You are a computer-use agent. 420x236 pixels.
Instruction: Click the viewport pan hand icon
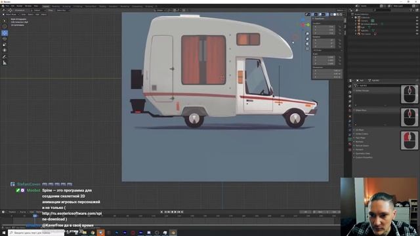(x=307, y=39)
